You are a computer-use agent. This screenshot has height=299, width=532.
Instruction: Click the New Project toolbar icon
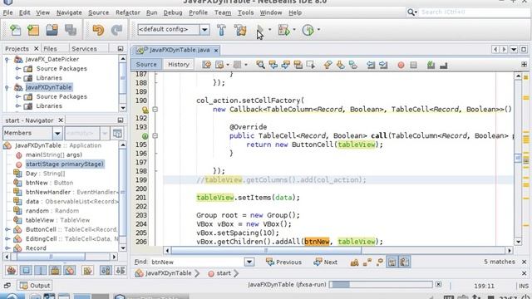coord(33,30)
